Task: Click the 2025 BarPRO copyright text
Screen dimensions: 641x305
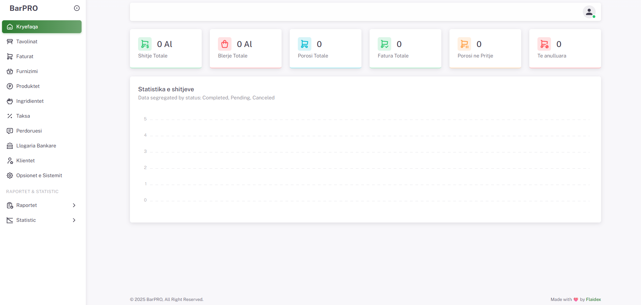Action: [x=167, y=300]
